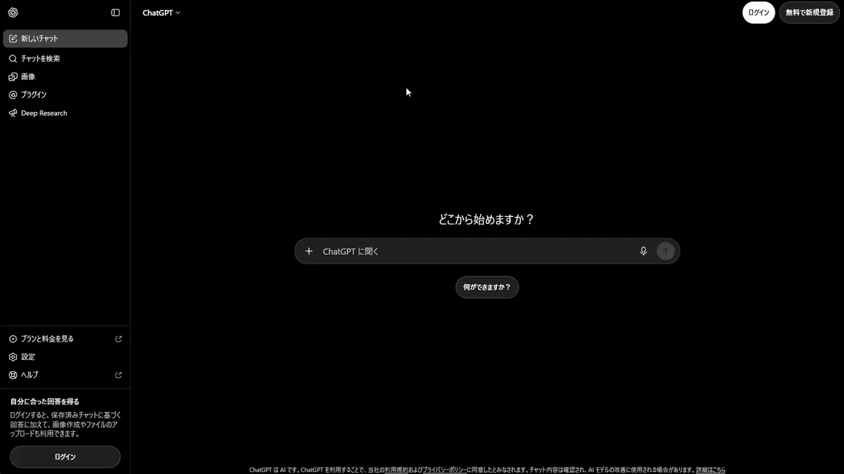The width and height of the screenshot is (844, 474).
Task: Click the 自分に合った回答を得る heading
Action: click(45, 402)
